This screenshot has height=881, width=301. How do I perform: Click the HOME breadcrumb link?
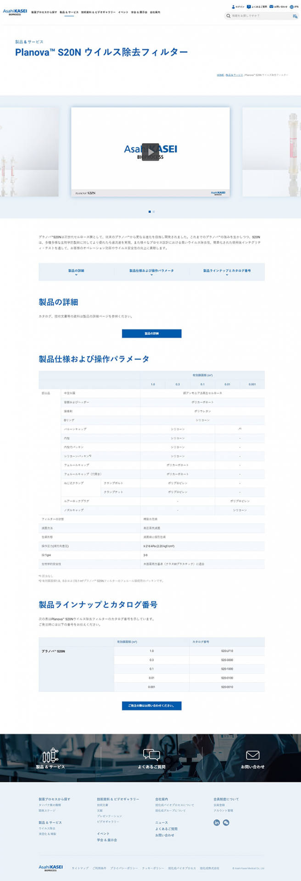tap(220, 75)
